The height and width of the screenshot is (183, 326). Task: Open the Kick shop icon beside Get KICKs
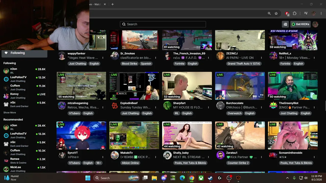click(x=285, y=24)
